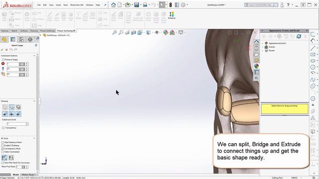The height and width of the screenshot is (179, 319).
Task: Enable Z Buffering checkbox
Action: pos(2,146)
